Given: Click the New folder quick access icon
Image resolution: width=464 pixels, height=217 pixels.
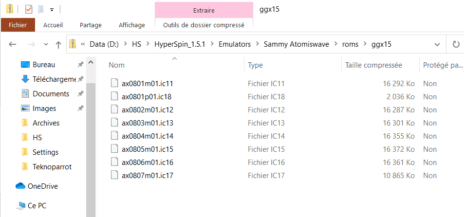Looking at the screenshot, I should [x=41, y=9].
